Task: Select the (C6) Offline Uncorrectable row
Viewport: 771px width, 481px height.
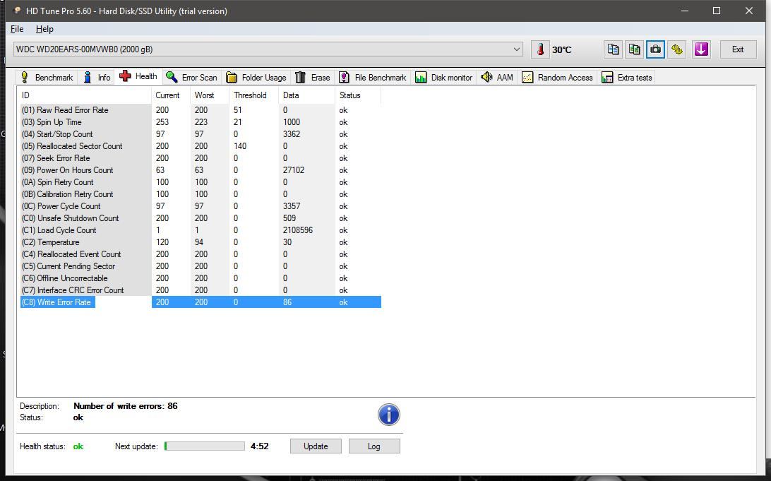Action: pyautogui.click(x=201, y=278)
